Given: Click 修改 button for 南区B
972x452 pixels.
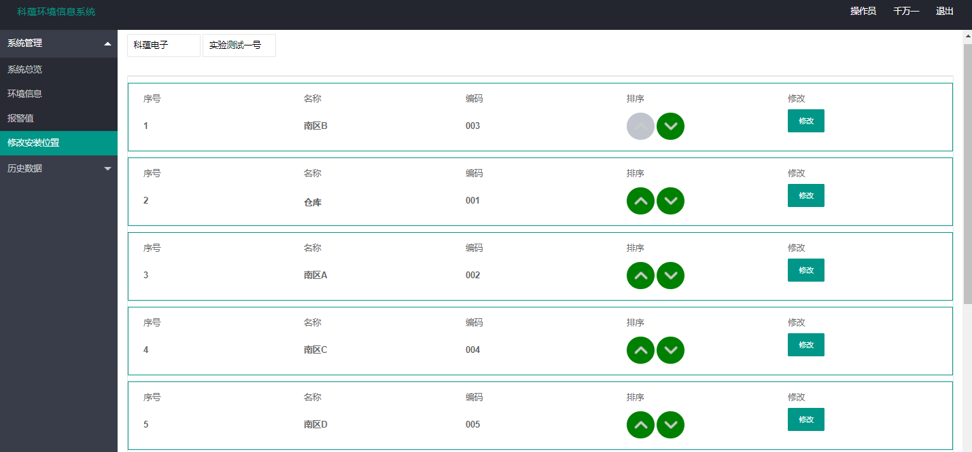Looking at the screenshot, I should (x=805, y=121).
